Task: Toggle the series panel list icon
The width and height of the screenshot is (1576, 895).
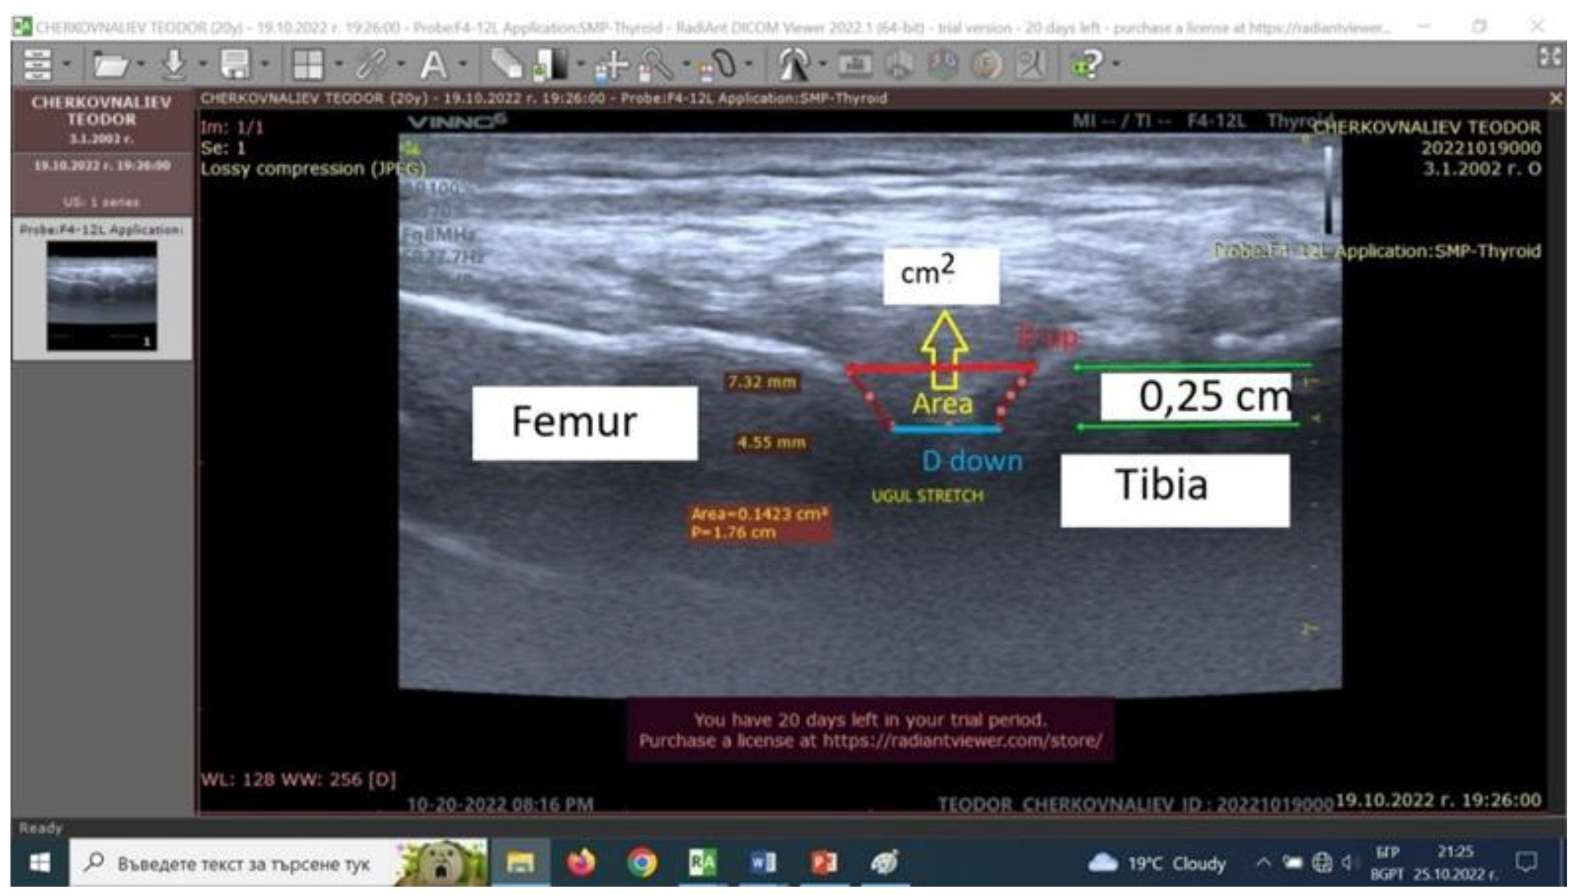Action: click(x=37, y=64)
